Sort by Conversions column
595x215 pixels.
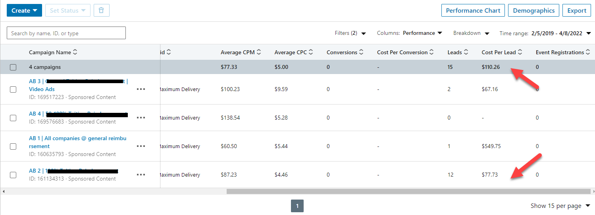(x=361, y=52)
